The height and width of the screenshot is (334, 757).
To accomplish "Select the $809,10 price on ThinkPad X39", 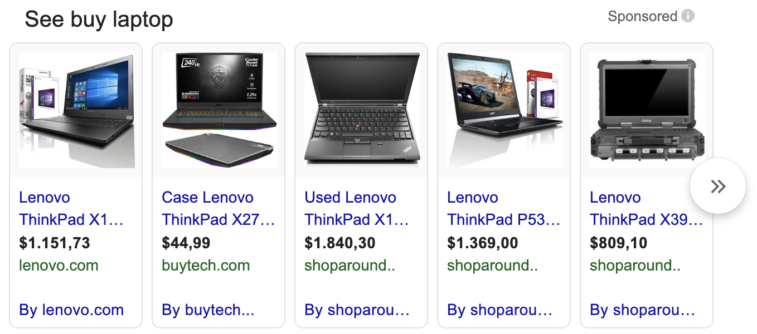I will coord(619,243).
